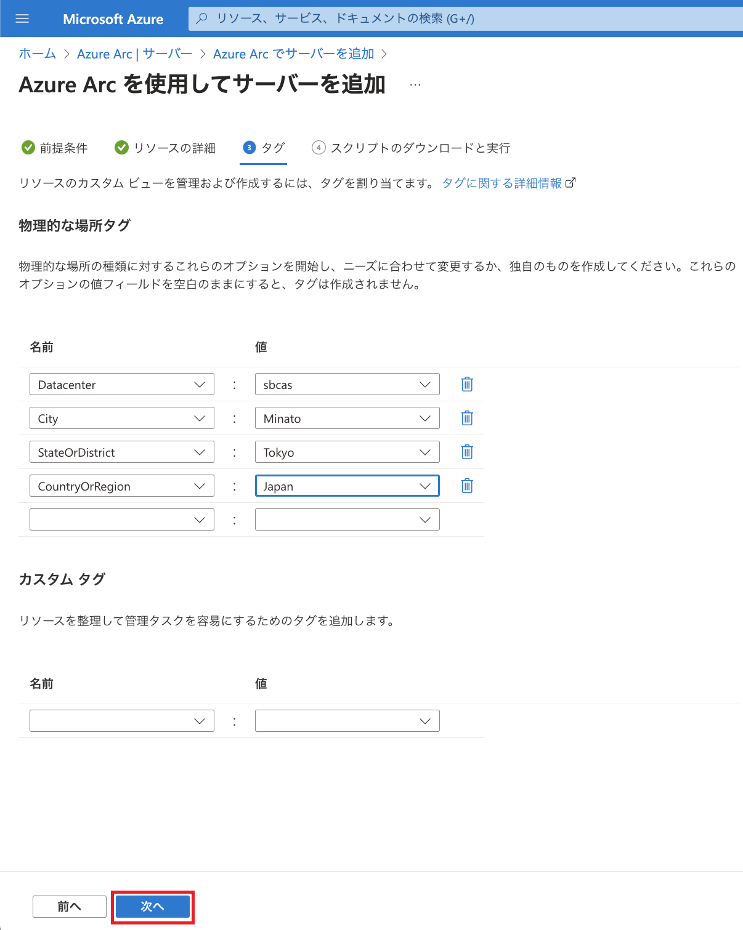Open the ellipsis more options menu
Viewport: 743px width, 930px height.
(x=415, y=85)
